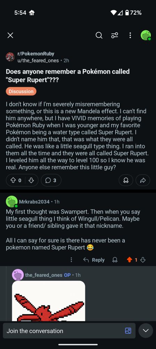The height and width of the screenshot is (349, 156).
Task: Open comment sort options icon
Action: pyautogui.click(x=115, y=35)
